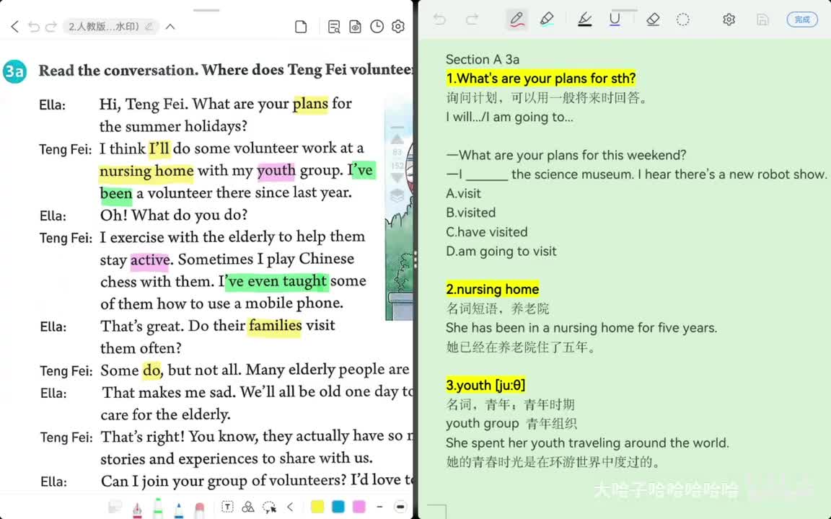
Task: Select the eraser tool in notes toolbar
Action: pos(653,19)
